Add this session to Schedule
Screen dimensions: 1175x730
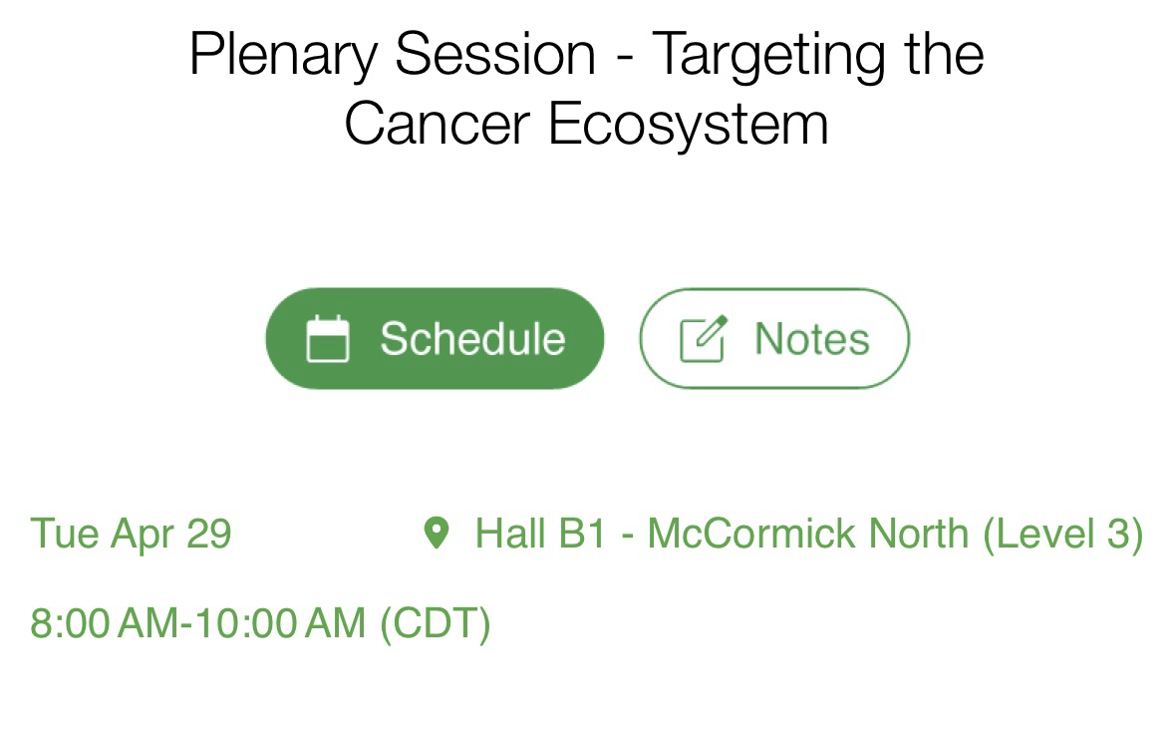pos(435,339)
